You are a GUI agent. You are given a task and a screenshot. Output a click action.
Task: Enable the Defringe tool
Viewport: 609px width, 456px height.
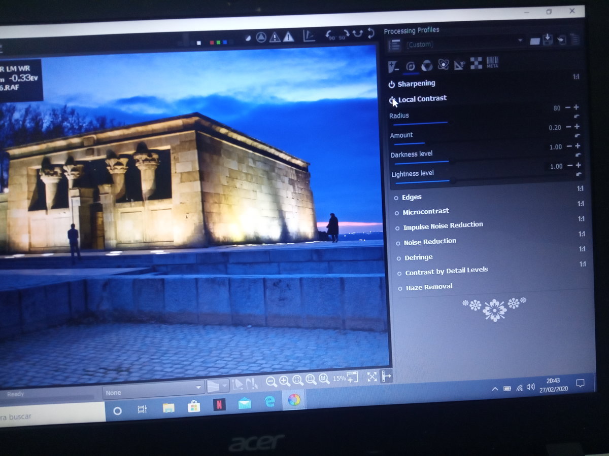click(398, 258)
